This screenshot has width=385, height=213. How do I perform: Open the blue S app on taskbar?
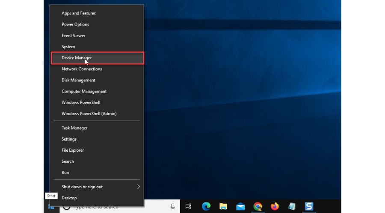[x=309, y=207]
